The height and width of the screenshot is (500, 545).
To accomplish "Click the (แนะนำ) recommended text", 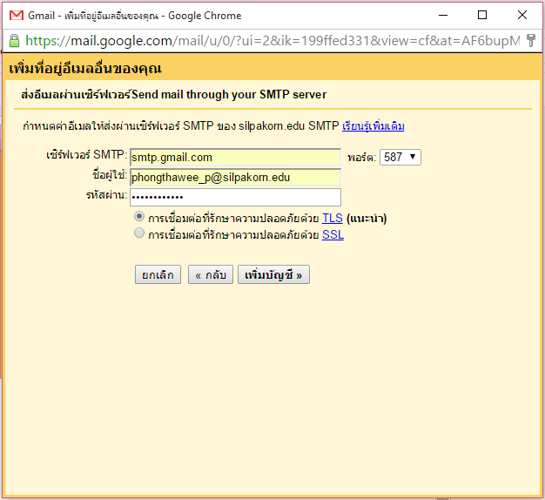I will (367, 219).
